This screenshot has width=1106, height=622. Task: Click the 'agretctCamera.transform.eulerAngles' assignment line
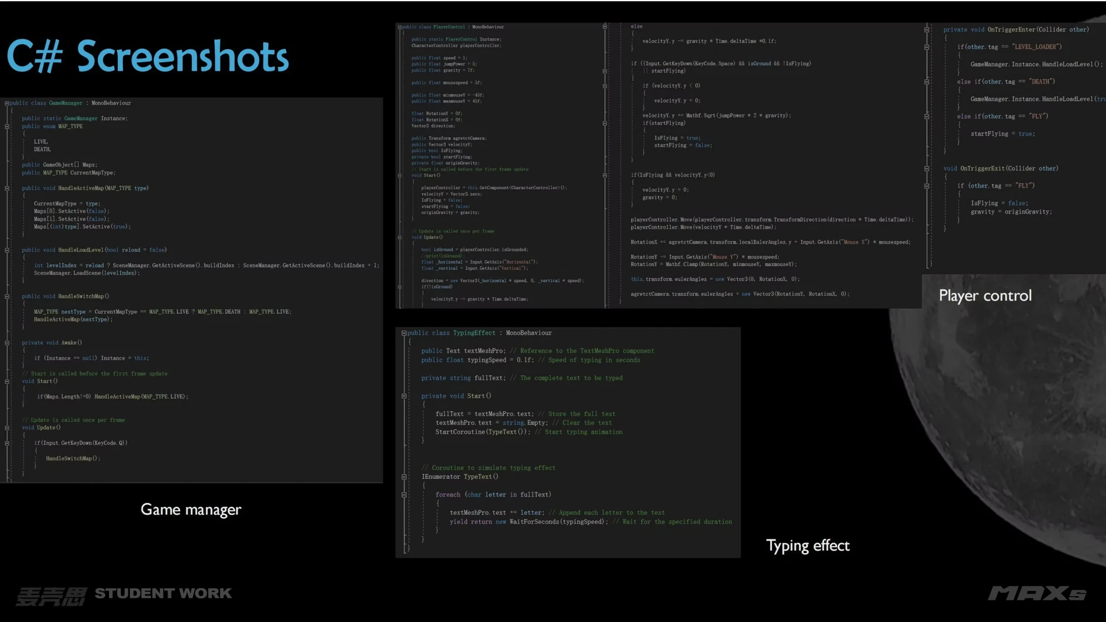click(740, 294)
